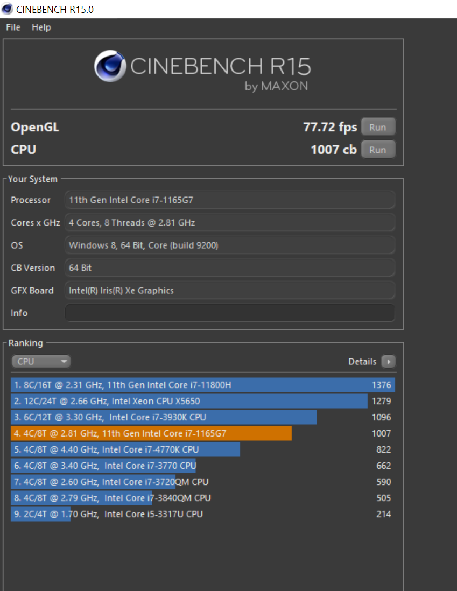Viewport: 457px width, 591px height.
Task: Select ranking row i7-3770
Action: pyautogui.click(x=203, y=466)
